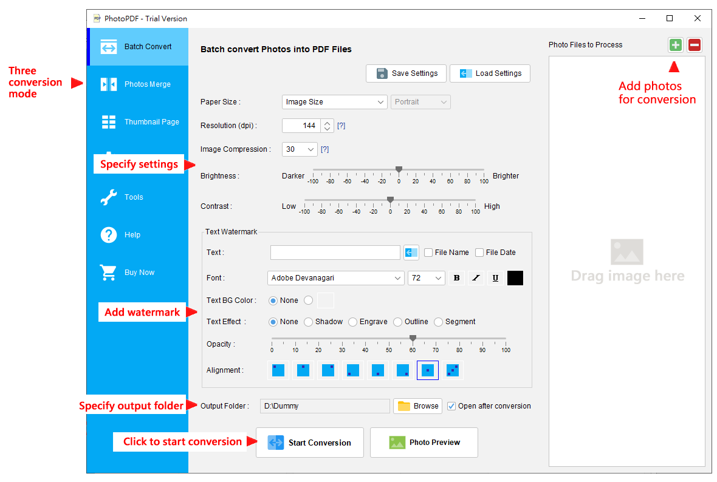Open the Tools section
Image resolution: width=717 pixels, height=482 pixels.
138,197
